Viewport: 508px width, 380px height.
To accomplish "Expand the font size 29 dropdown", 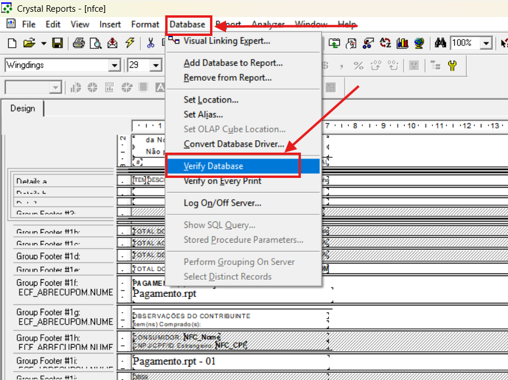I will coord(156,65).
